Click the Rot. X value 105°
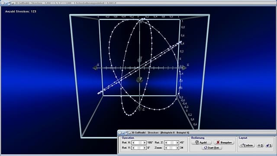The image size is (277, 156). click(x=150, y=143)
